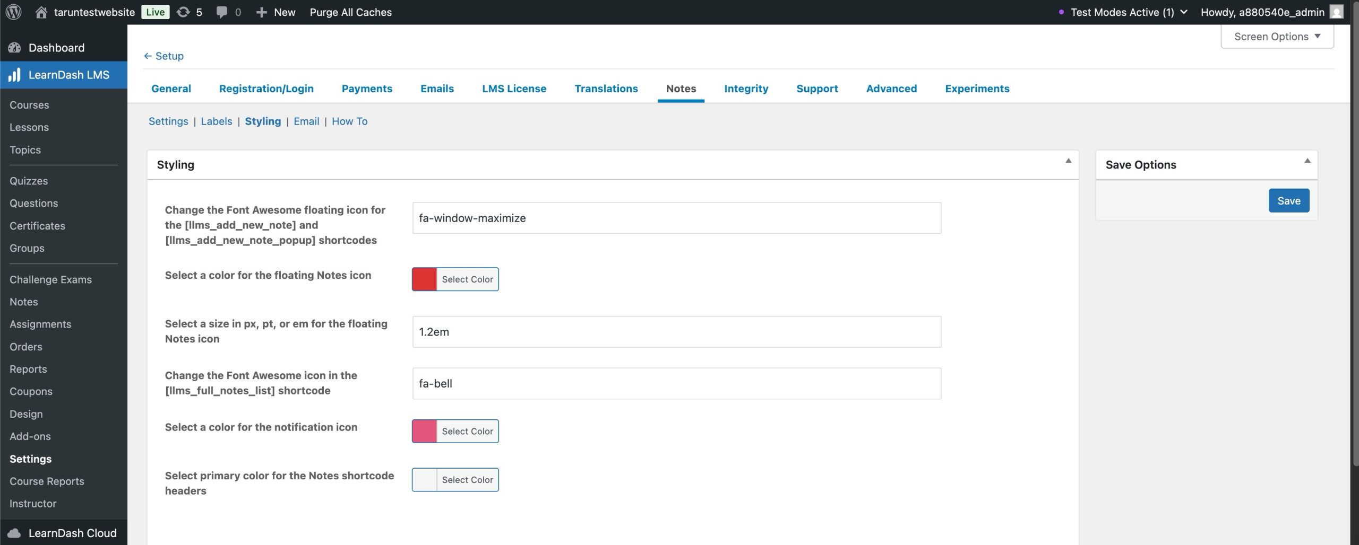Switch to the Registration/Login tab

tap(266, 88)
